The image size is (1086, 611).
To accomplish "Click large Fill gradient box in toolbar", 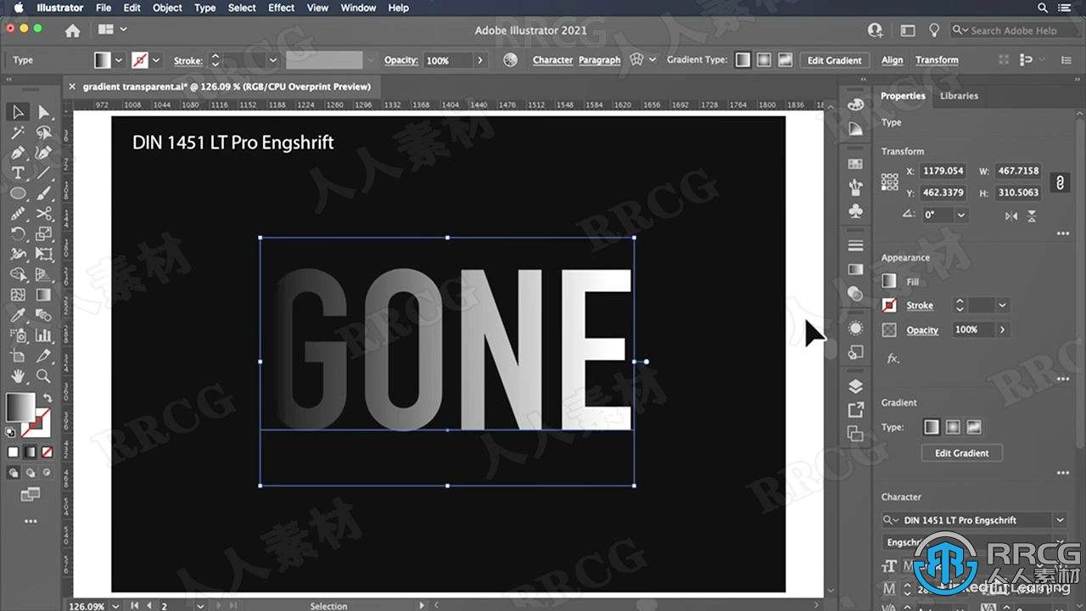I will click(20, 406).
